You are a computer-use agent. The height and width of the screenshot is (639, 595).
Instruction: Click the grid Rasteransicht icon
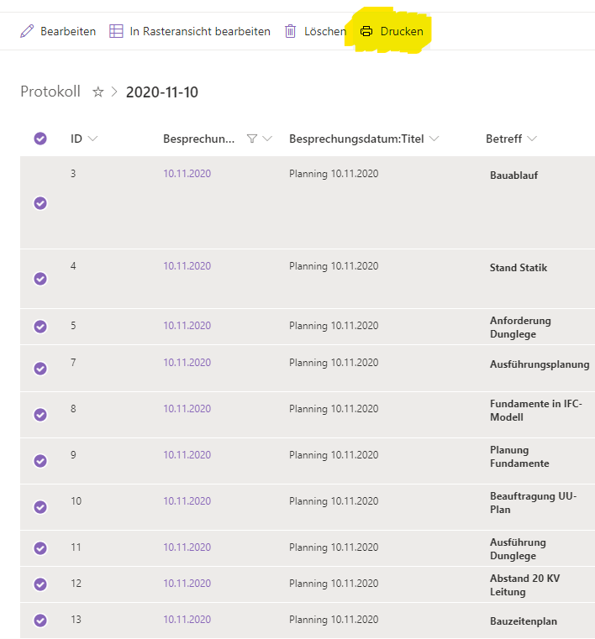[116, 32]
